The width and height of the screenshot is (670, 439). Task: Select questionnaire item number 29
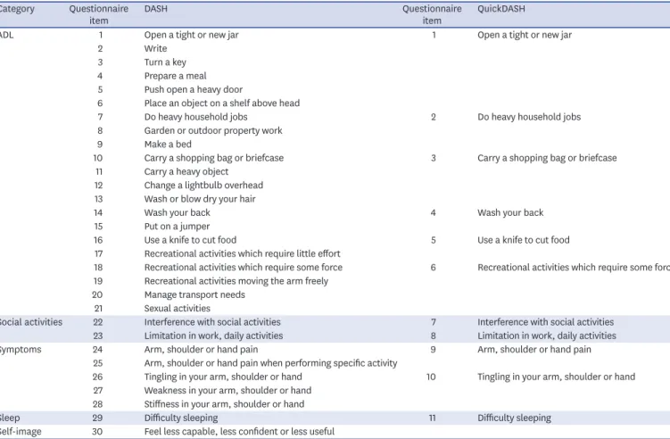coord(97,418)
